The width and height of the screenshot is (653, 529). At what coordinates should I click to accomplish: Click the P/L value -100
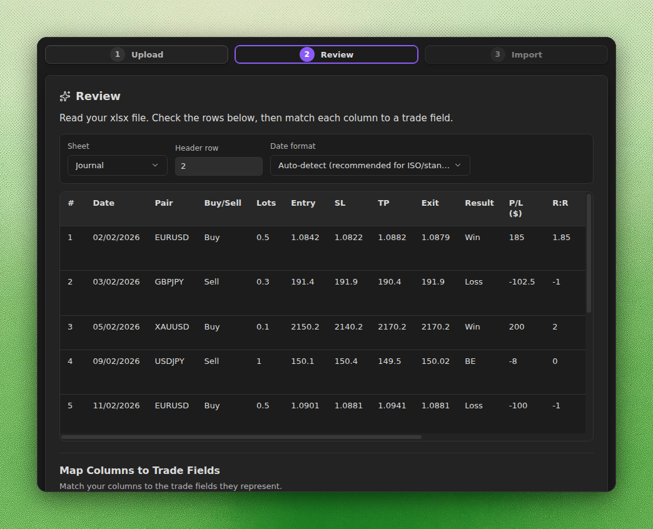[518, 405]
